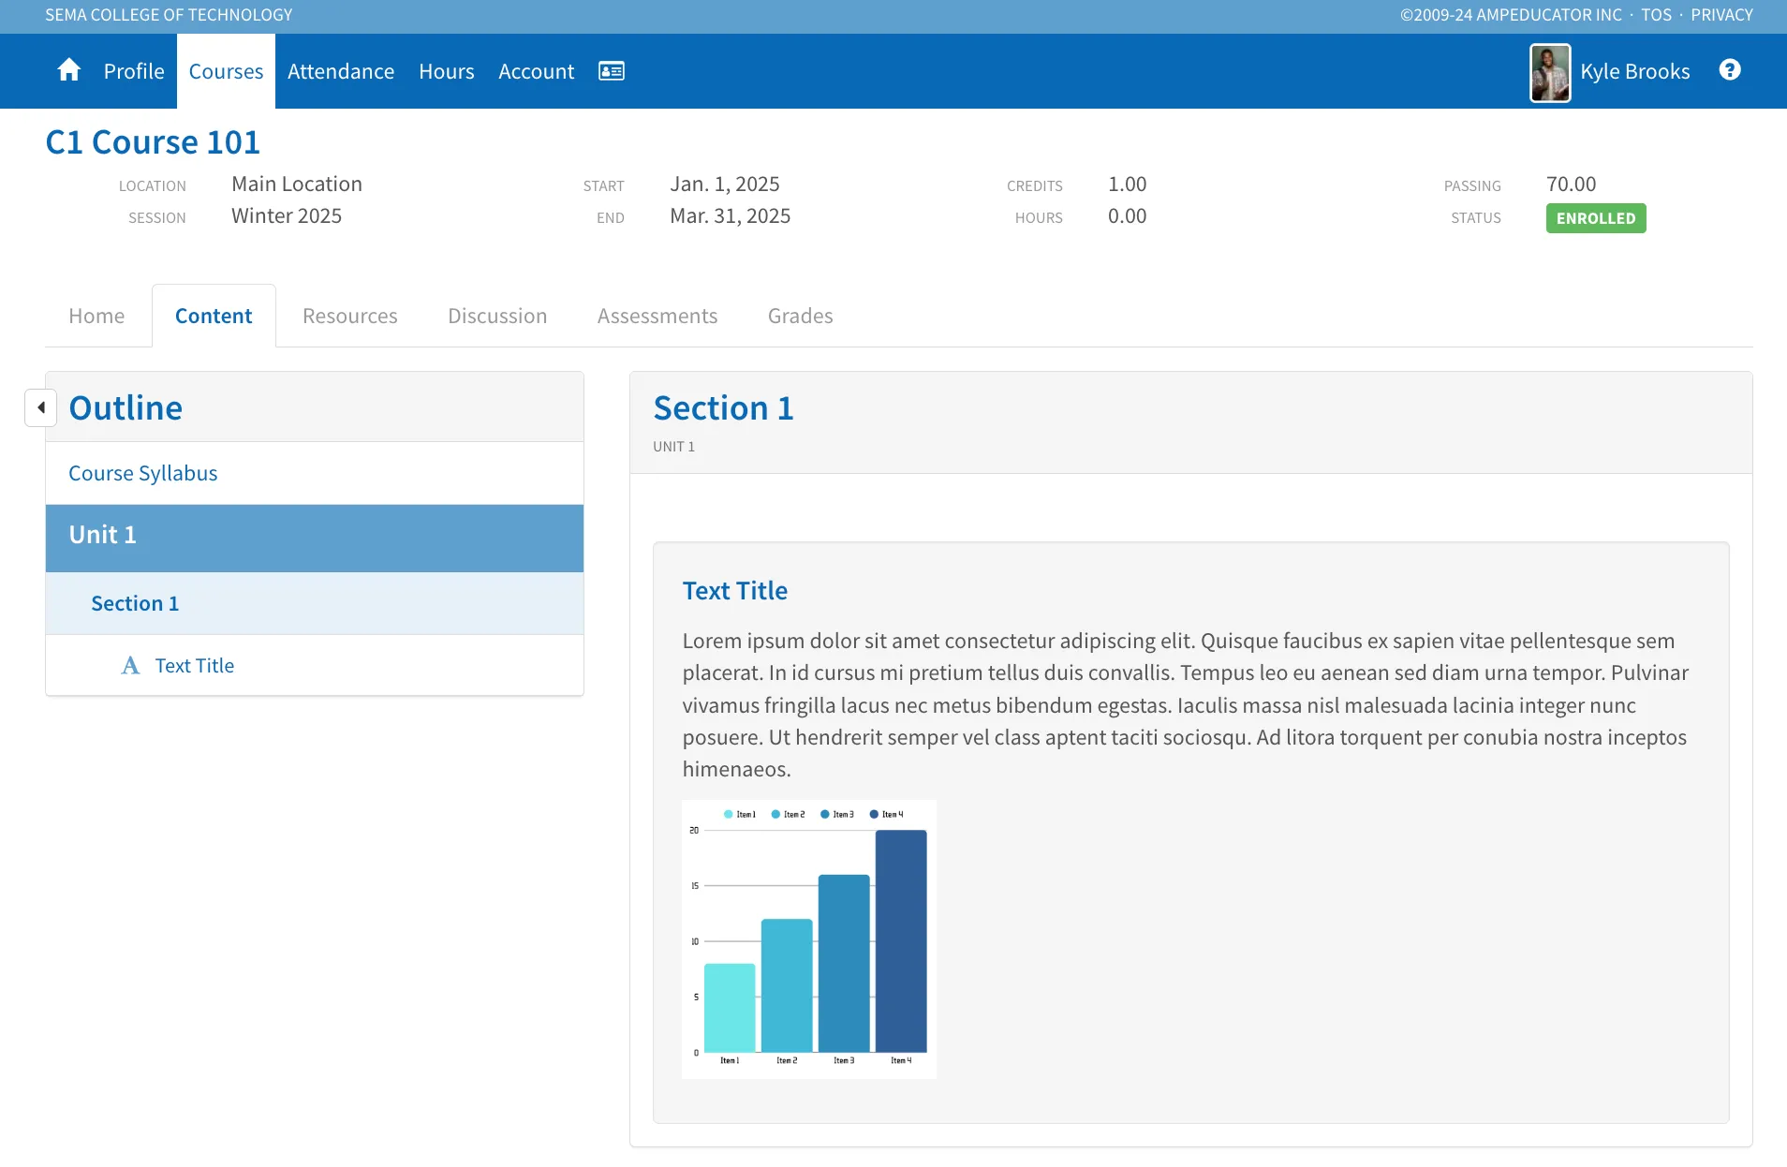Image resolution: width=1787 pixels, height=1167 pixels.
Task: Click the PRIVACY link
Action: point(1721,15)
